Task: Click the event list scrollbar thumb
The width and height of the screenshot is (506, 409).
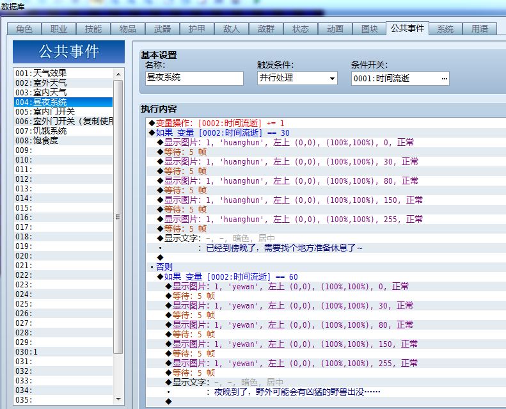Action: pos(118,216)
